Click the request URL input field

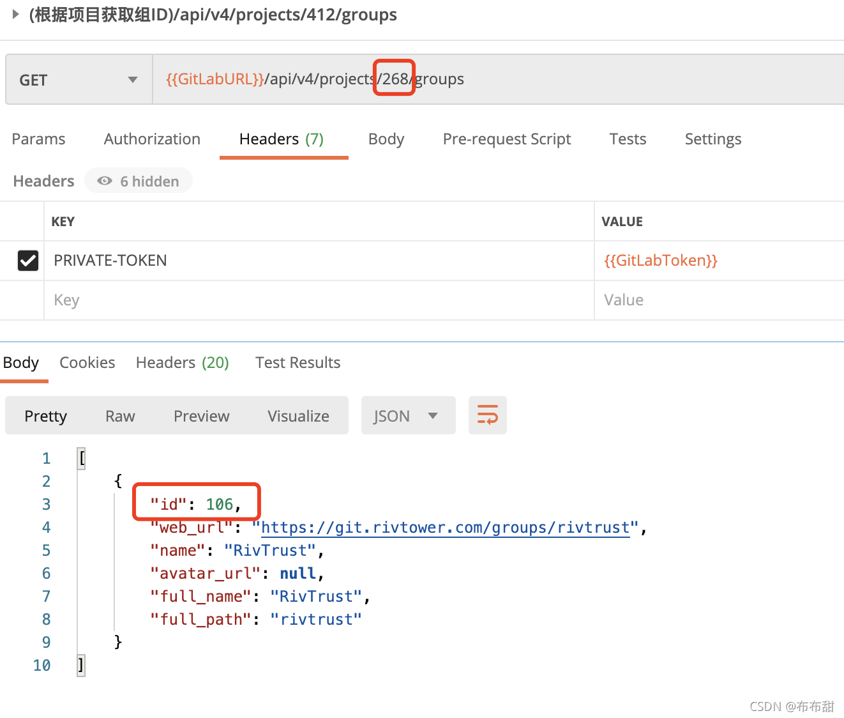click(498, 79)
